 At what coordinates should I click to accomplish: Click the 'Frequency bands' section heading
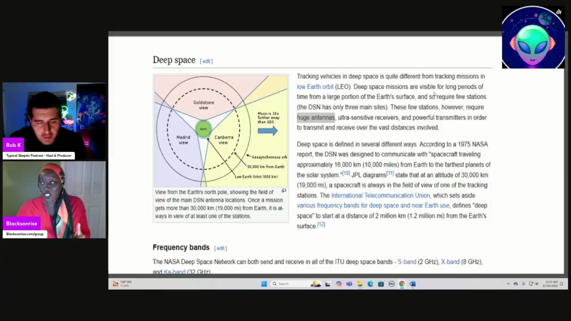point(181,247)
